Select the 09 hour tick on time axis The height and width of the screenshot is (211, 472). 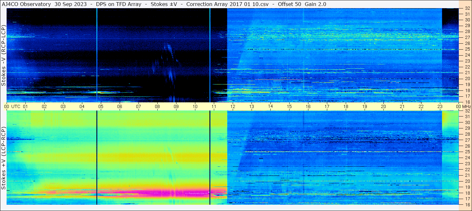tap(176, 106)
